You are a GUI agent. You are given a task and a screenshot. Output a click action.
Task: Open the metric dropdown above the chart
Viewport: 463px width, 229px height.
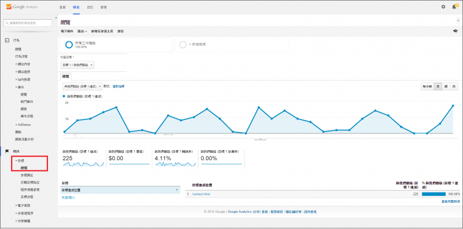[82, 86]
